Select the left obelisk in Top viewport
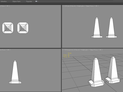This screenshot has height=92, width=123. [8, 28]
